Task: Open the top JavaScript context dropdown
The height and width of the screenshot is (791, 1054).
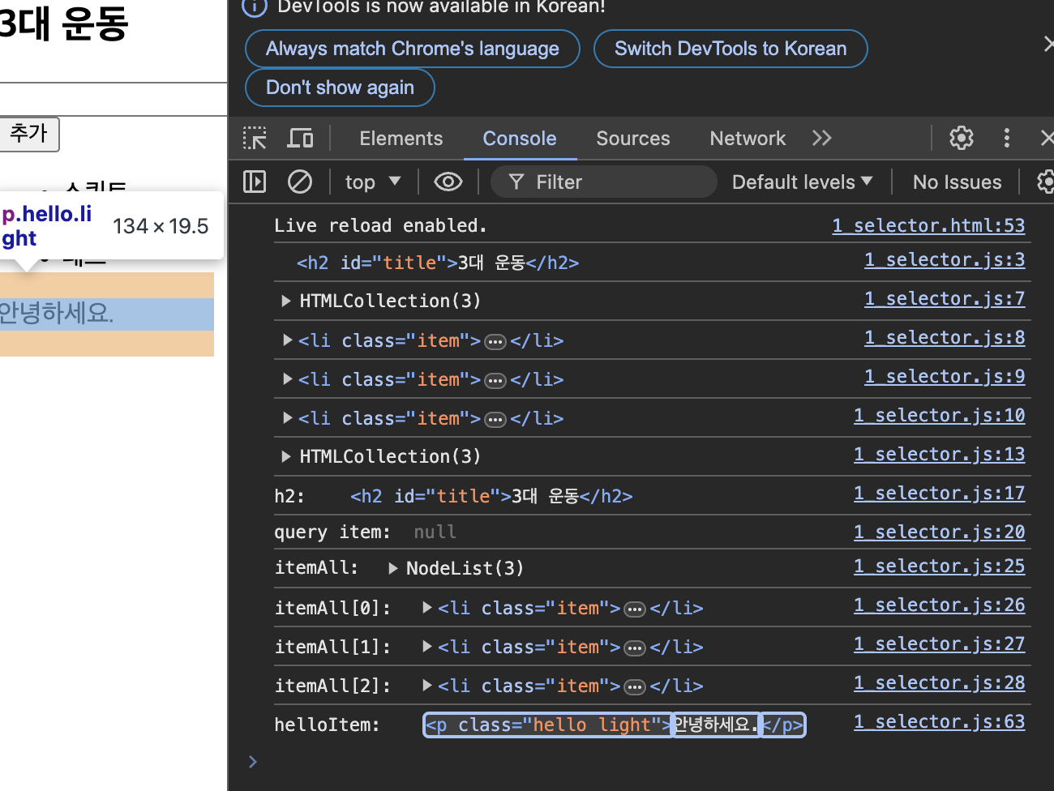Action: [373, 182]
